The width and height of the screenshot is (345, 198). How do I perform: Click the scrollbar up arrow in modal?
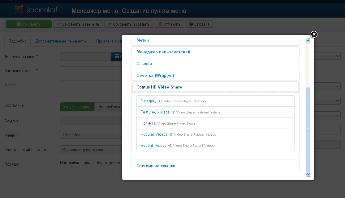(308, 41)
